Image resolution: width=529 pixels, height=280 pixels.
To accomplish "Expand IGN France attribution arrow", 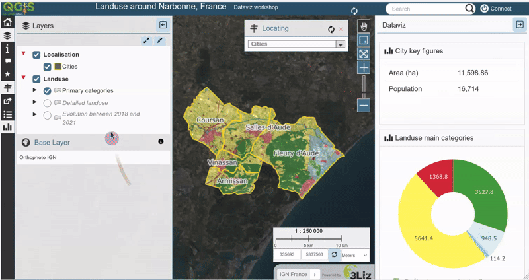I will click(x=315, y=275).
